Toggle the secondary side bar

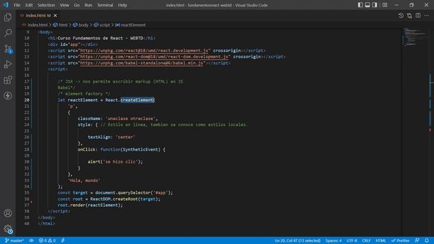[x=374, y=5]
